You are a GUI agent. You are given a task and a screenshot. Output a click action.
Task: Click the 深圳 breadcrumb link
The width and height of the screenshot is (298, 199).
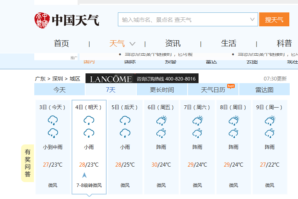coord(58,79)
